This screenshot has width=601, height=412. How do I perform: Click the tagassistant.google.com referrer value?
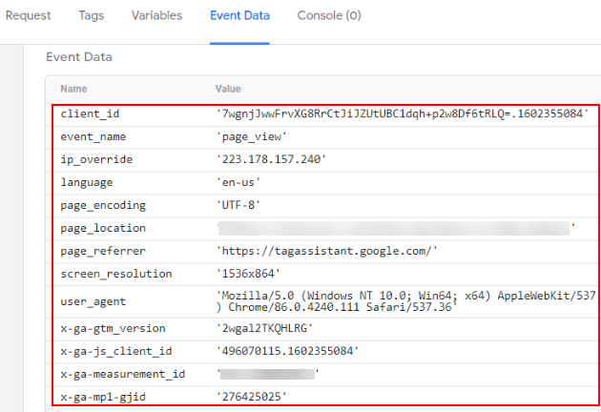click(327, 251)
